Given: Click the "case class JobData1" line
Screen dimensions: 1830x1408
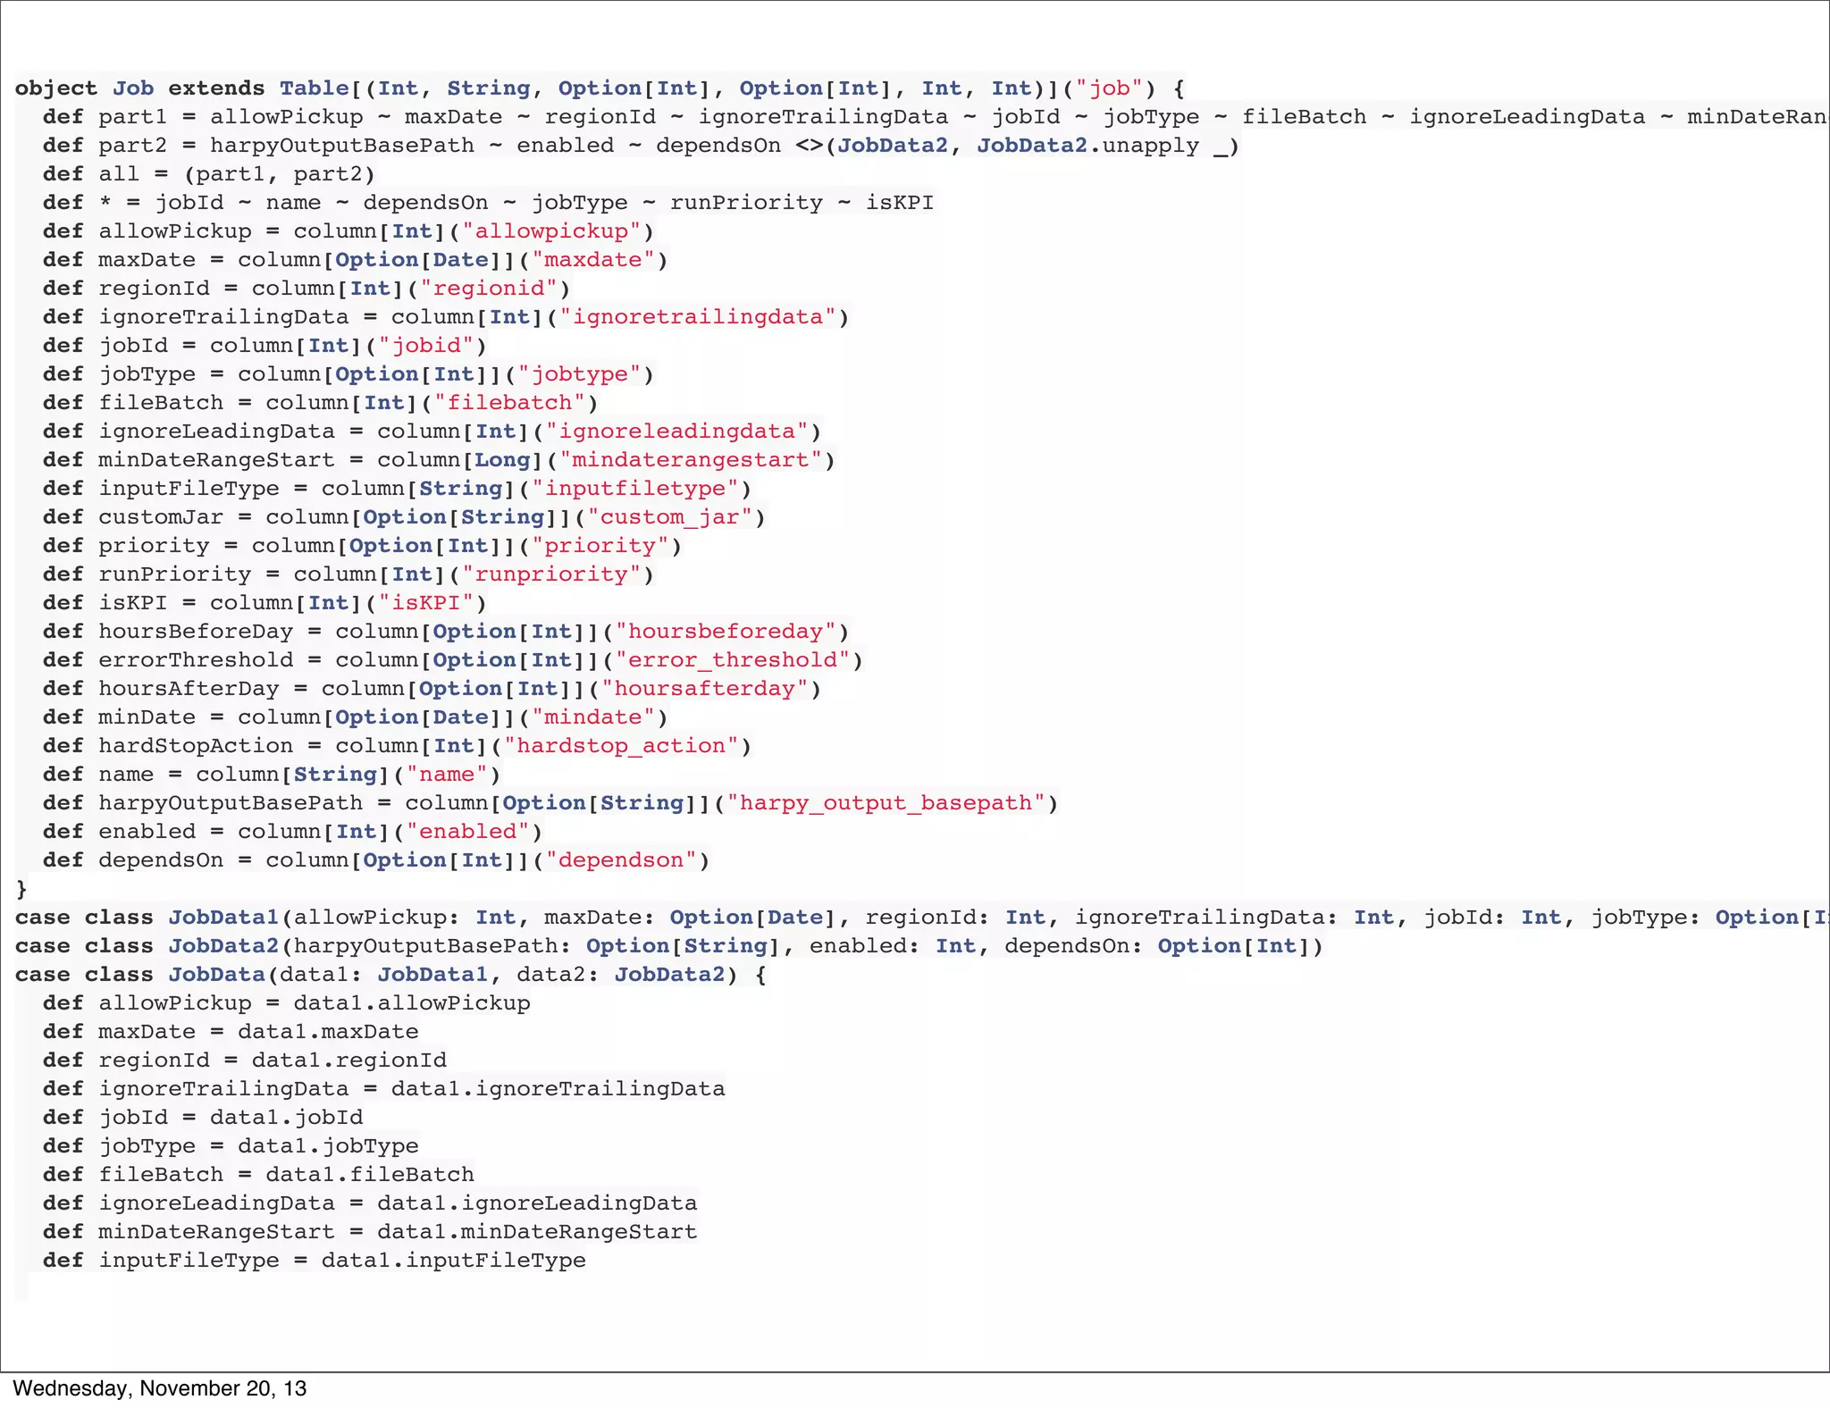Looking at the screenshot, I should pos(922,918).
